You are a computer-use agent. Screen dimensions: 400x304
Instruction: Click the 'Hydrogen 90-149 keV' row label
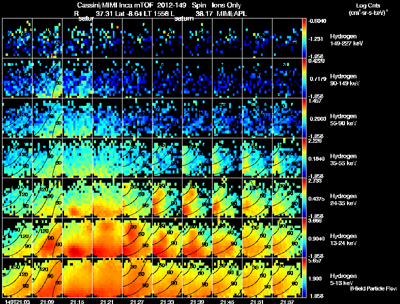[x=345, y=80]
